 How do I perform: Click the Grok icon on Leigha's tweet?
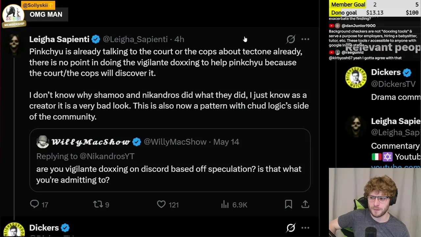pos(291,39)
